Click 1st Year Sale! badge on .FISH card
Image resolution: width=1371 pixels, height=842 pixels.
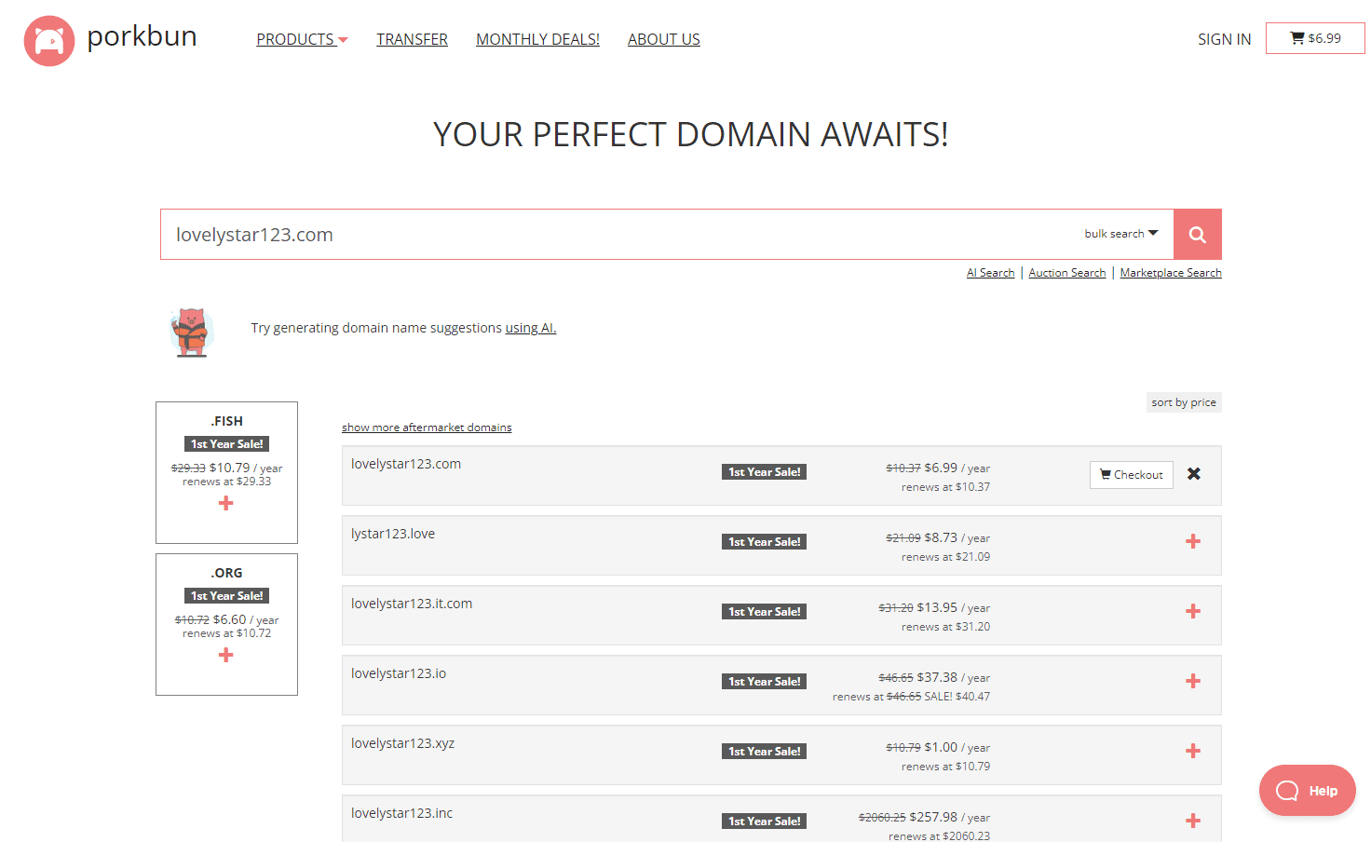227,444
